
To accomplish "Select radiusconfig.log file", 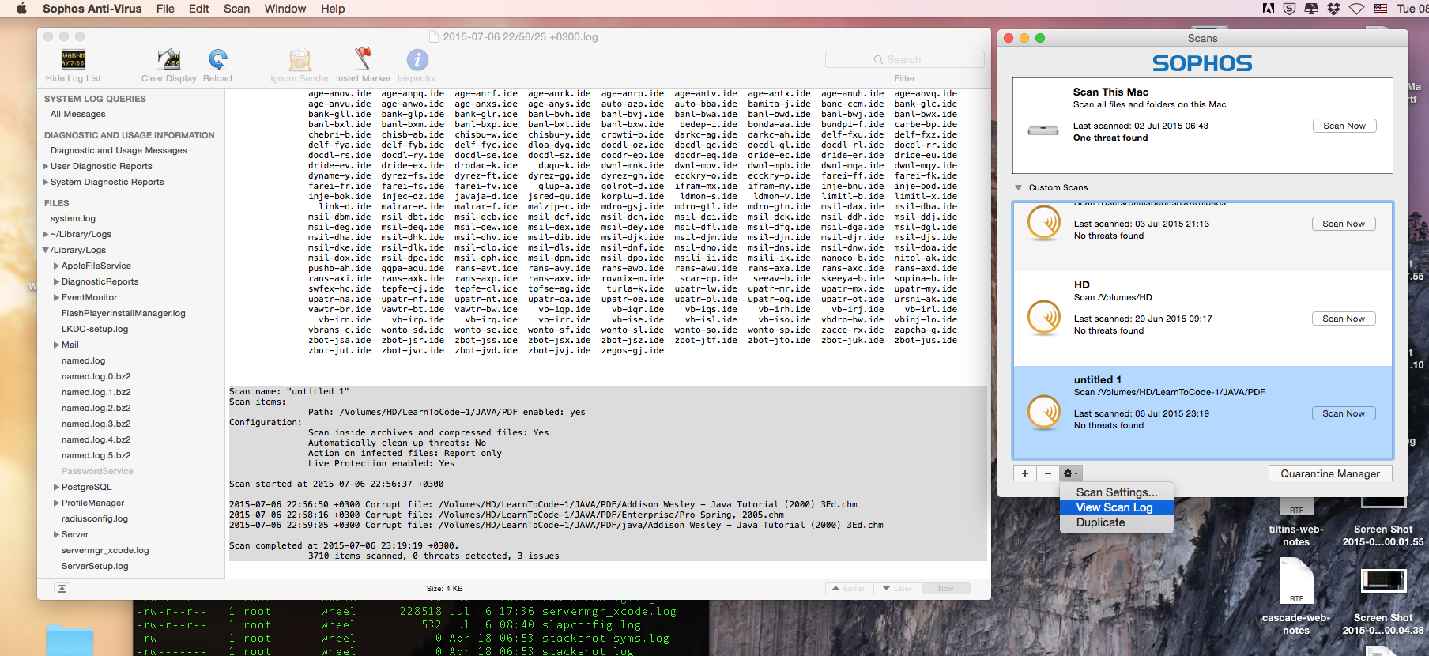I will click(94, 518).
